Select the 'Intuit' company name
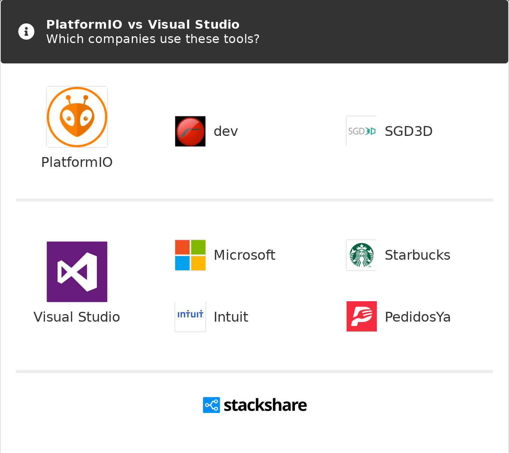Image resolution: width=509 pixels, height=453 pixels. click(x=231, y=317)
